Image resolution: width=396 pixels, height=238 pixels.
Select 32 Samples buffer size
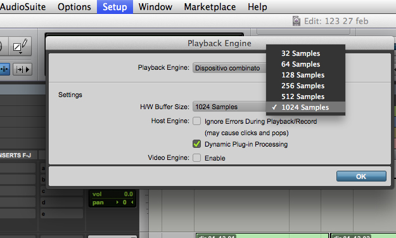click(x=305, y=53)
